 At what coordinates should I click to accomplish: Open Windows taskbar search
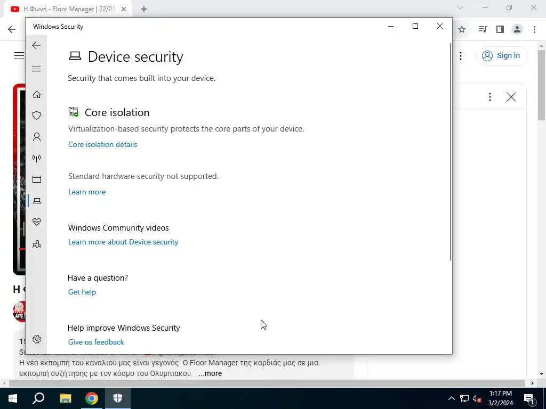click(x=38, y=398)
